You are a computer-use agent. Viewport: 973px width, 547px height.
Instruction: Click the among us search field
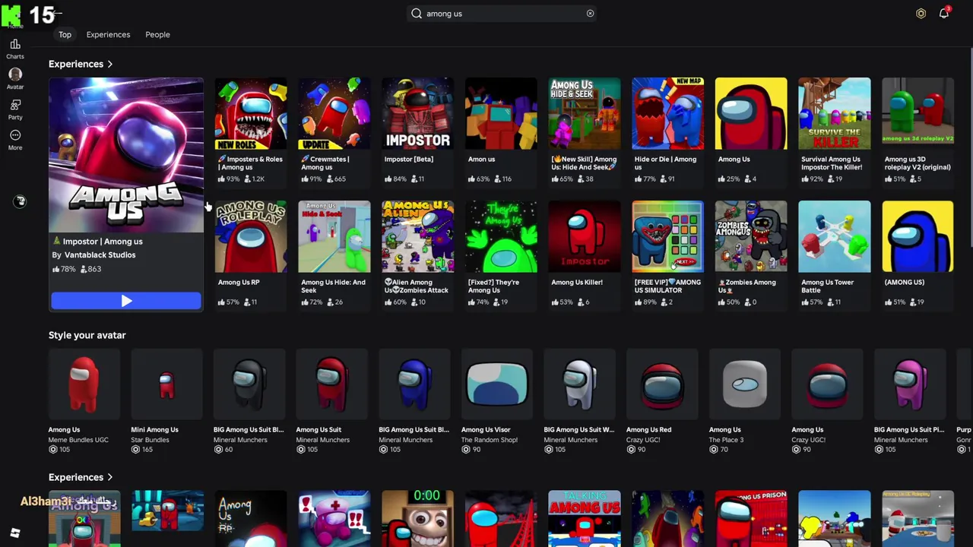click(502, 14)
